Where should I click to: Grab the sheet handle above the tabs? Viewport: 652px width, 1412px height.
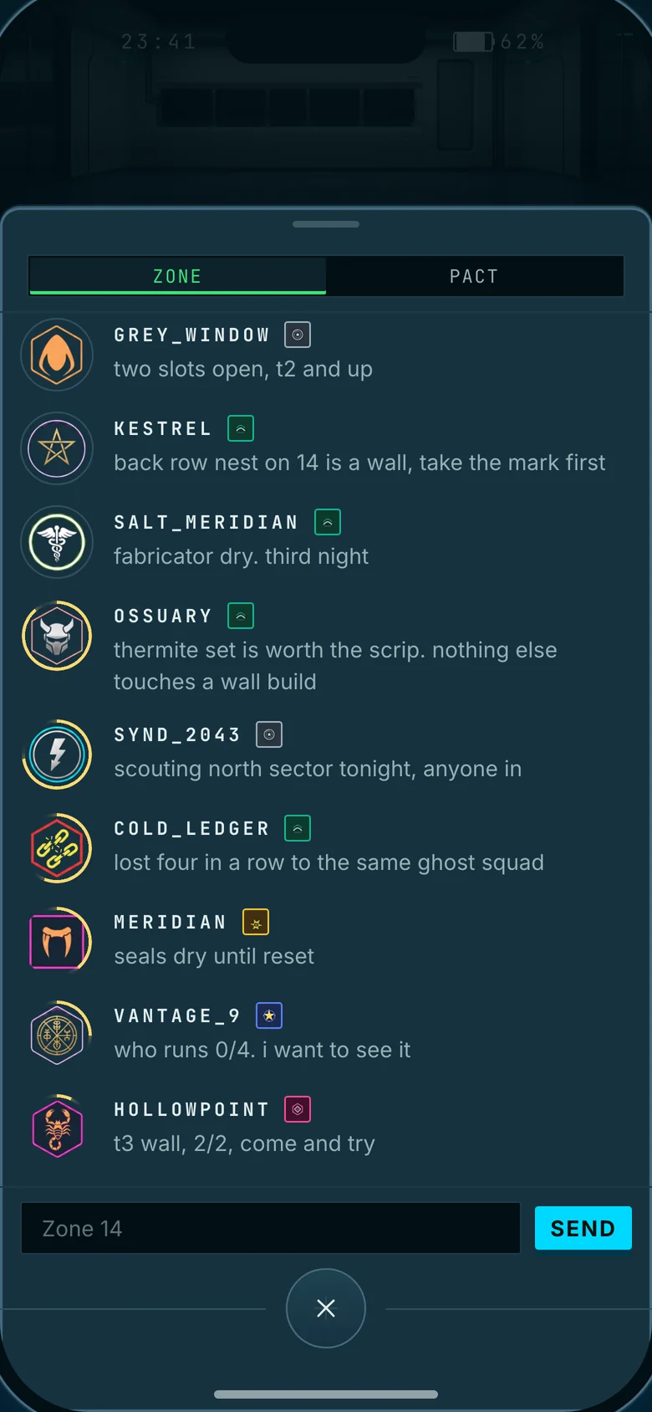(326, 224)
